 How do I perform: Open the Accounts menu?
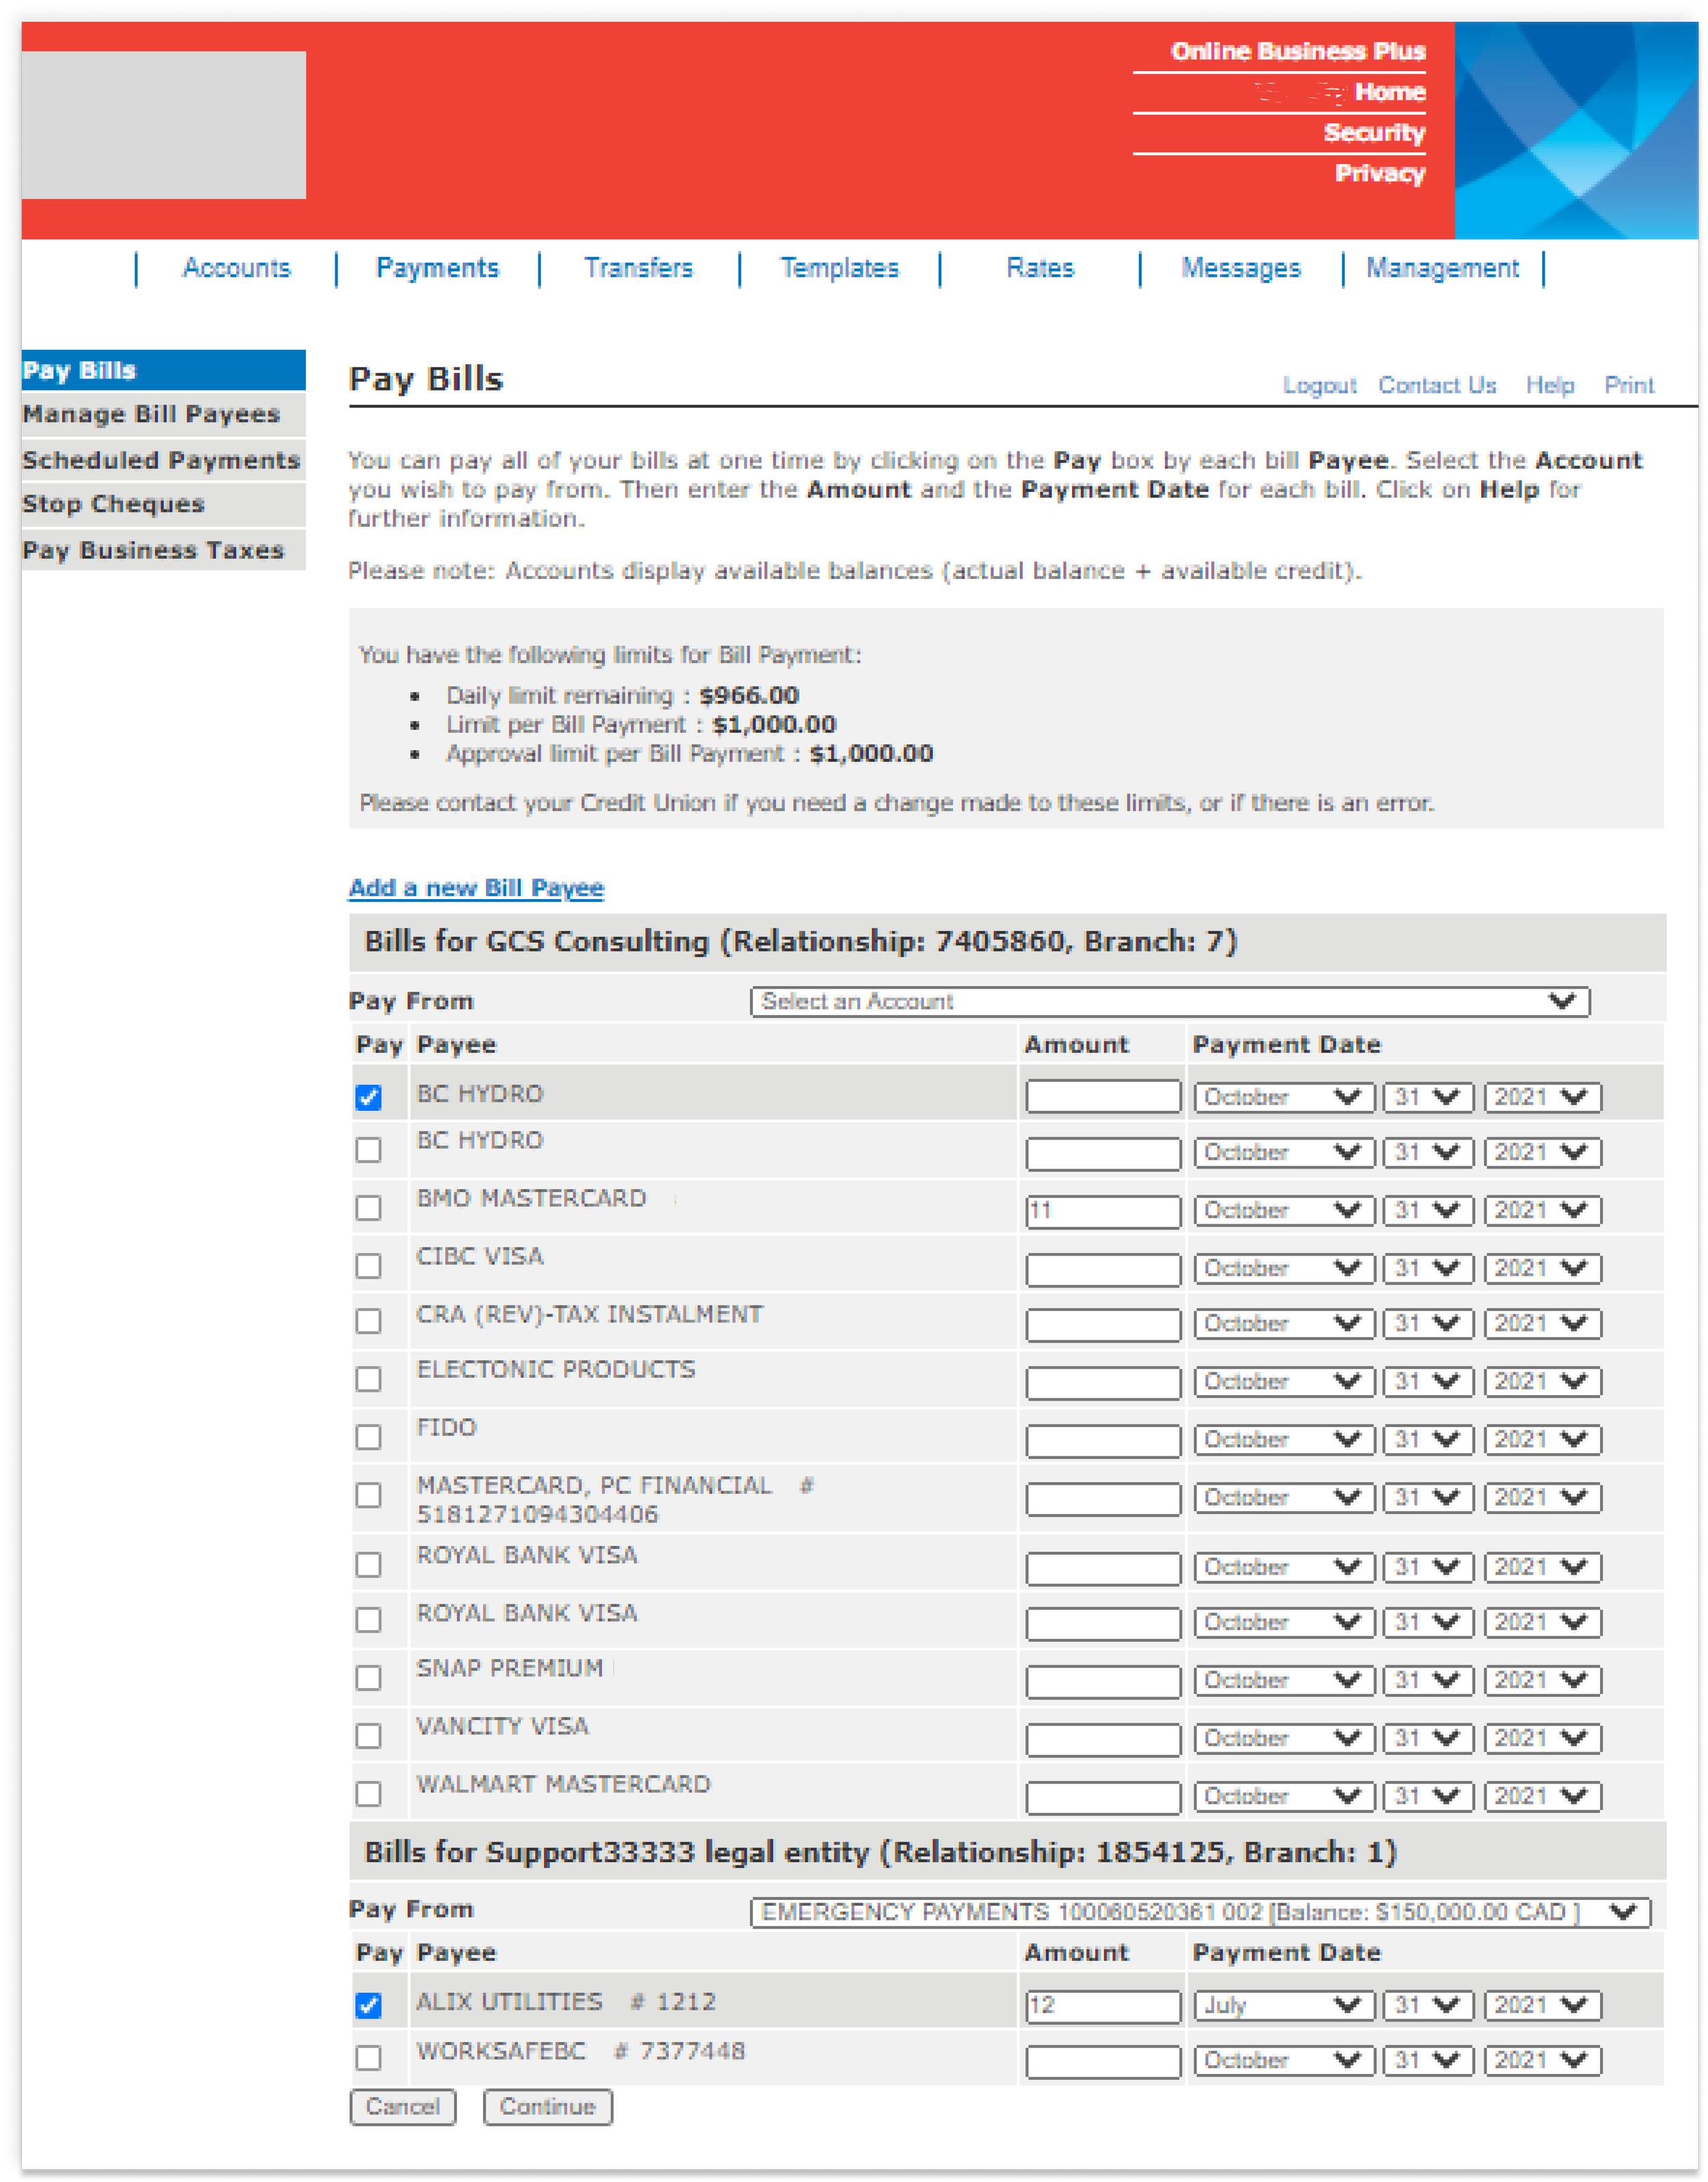tap(236, 268)
